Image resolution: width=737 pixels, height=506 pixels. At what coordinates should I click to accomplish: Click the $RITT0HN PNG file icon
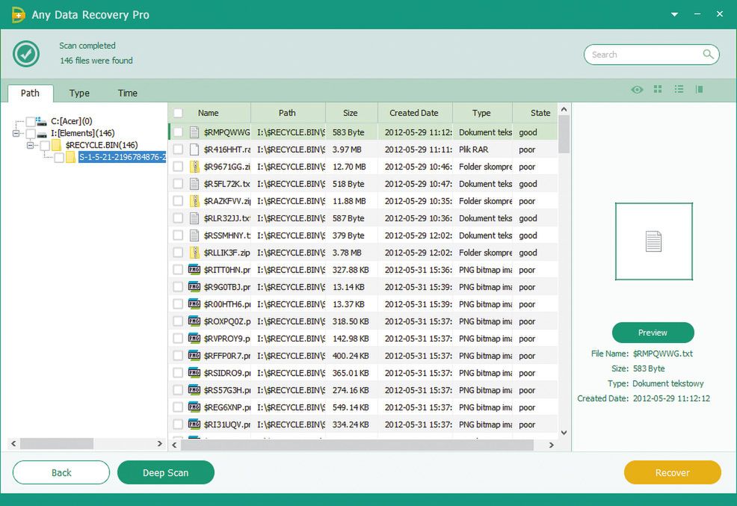point(194,270)
